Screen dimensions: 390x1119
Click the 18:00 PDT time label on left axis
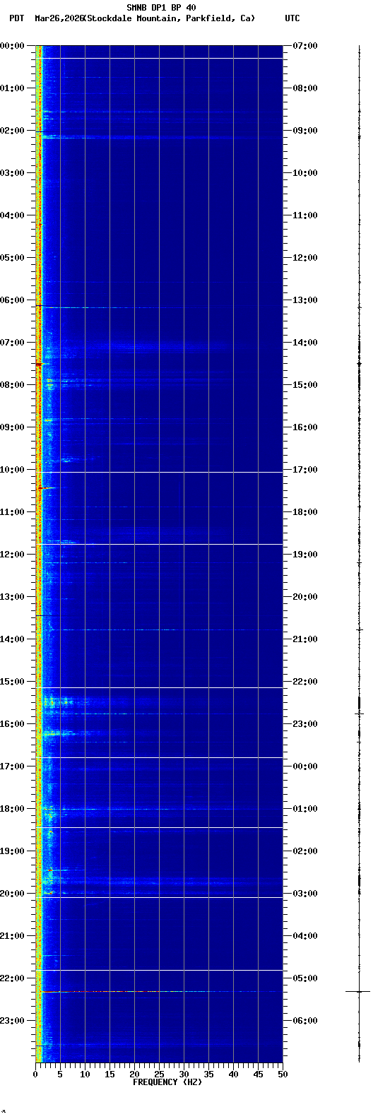pyautogui.click(x=12, y=808)
